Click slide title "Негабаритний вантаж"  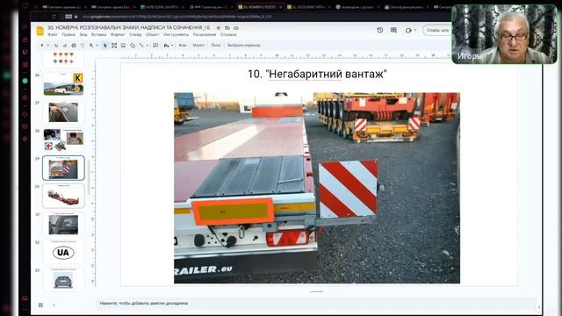317,74
